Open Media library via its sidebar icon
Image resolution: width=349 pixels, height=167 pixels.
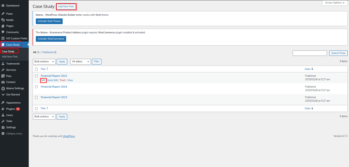[x=3, y=20]
